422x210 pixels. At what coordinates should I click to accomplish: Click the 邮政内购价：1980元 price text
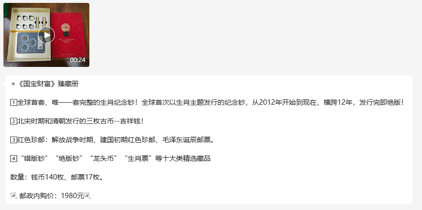(52, 196)
